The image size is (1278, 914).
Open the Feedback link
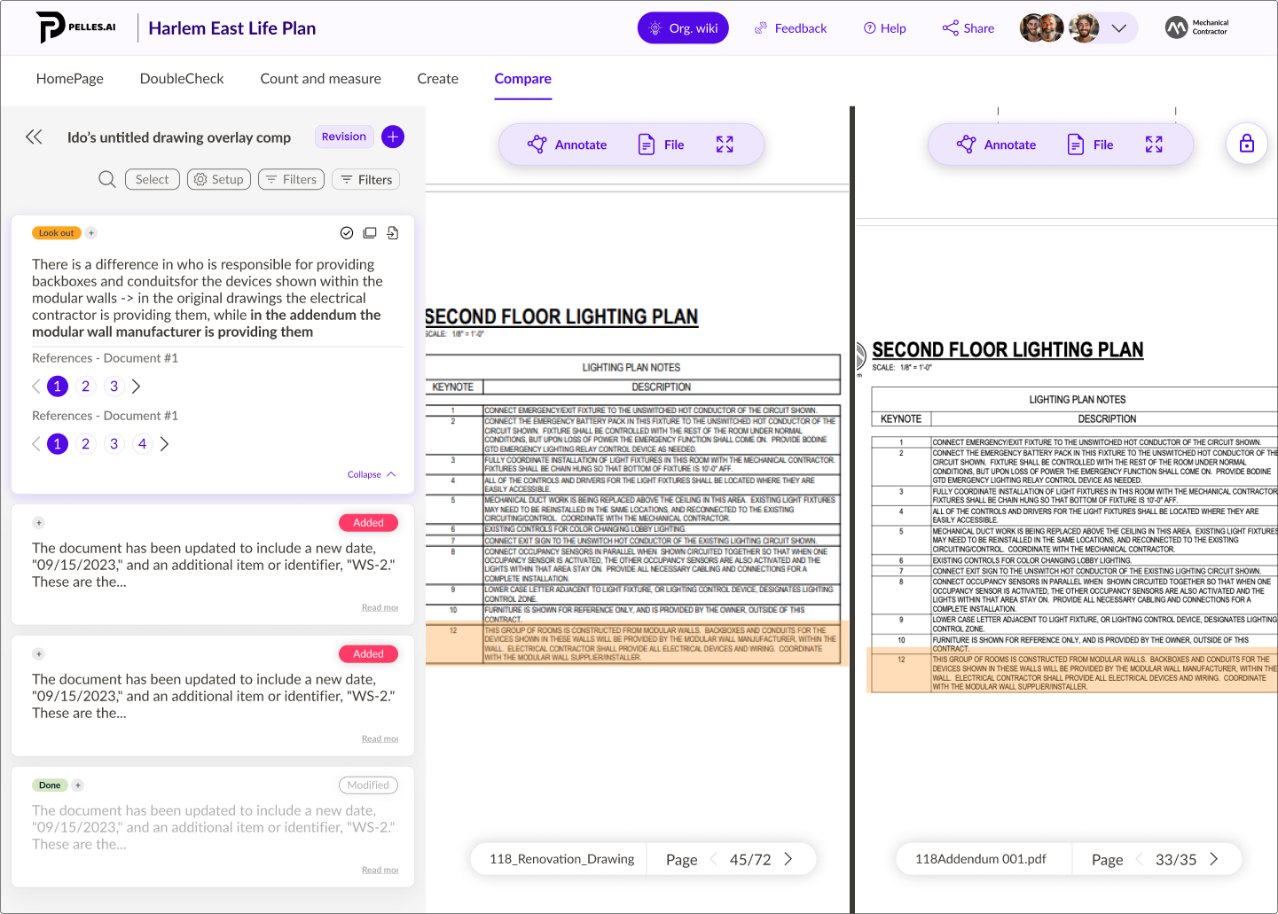pos(790,28)
